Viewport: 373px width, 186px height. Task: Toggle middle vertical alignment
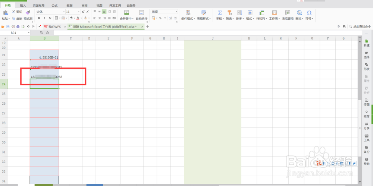click(x=100, y=12)
